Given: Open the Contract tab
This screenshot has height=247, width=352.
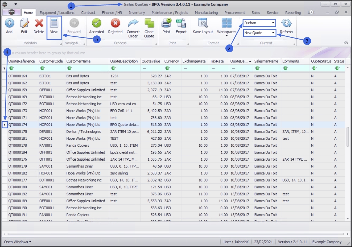Looking at the screenshot, I should point(88,13).
